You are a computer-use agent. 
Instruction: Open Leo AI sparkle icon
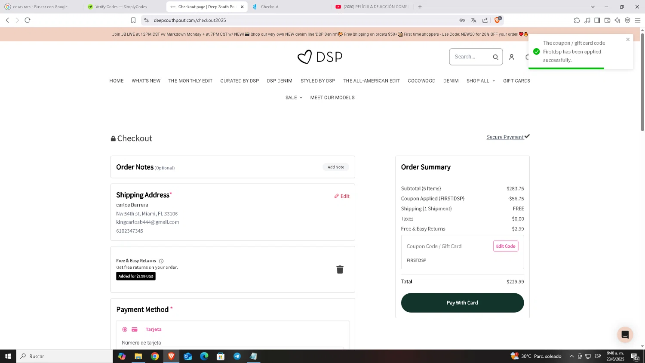coord(617,20)
